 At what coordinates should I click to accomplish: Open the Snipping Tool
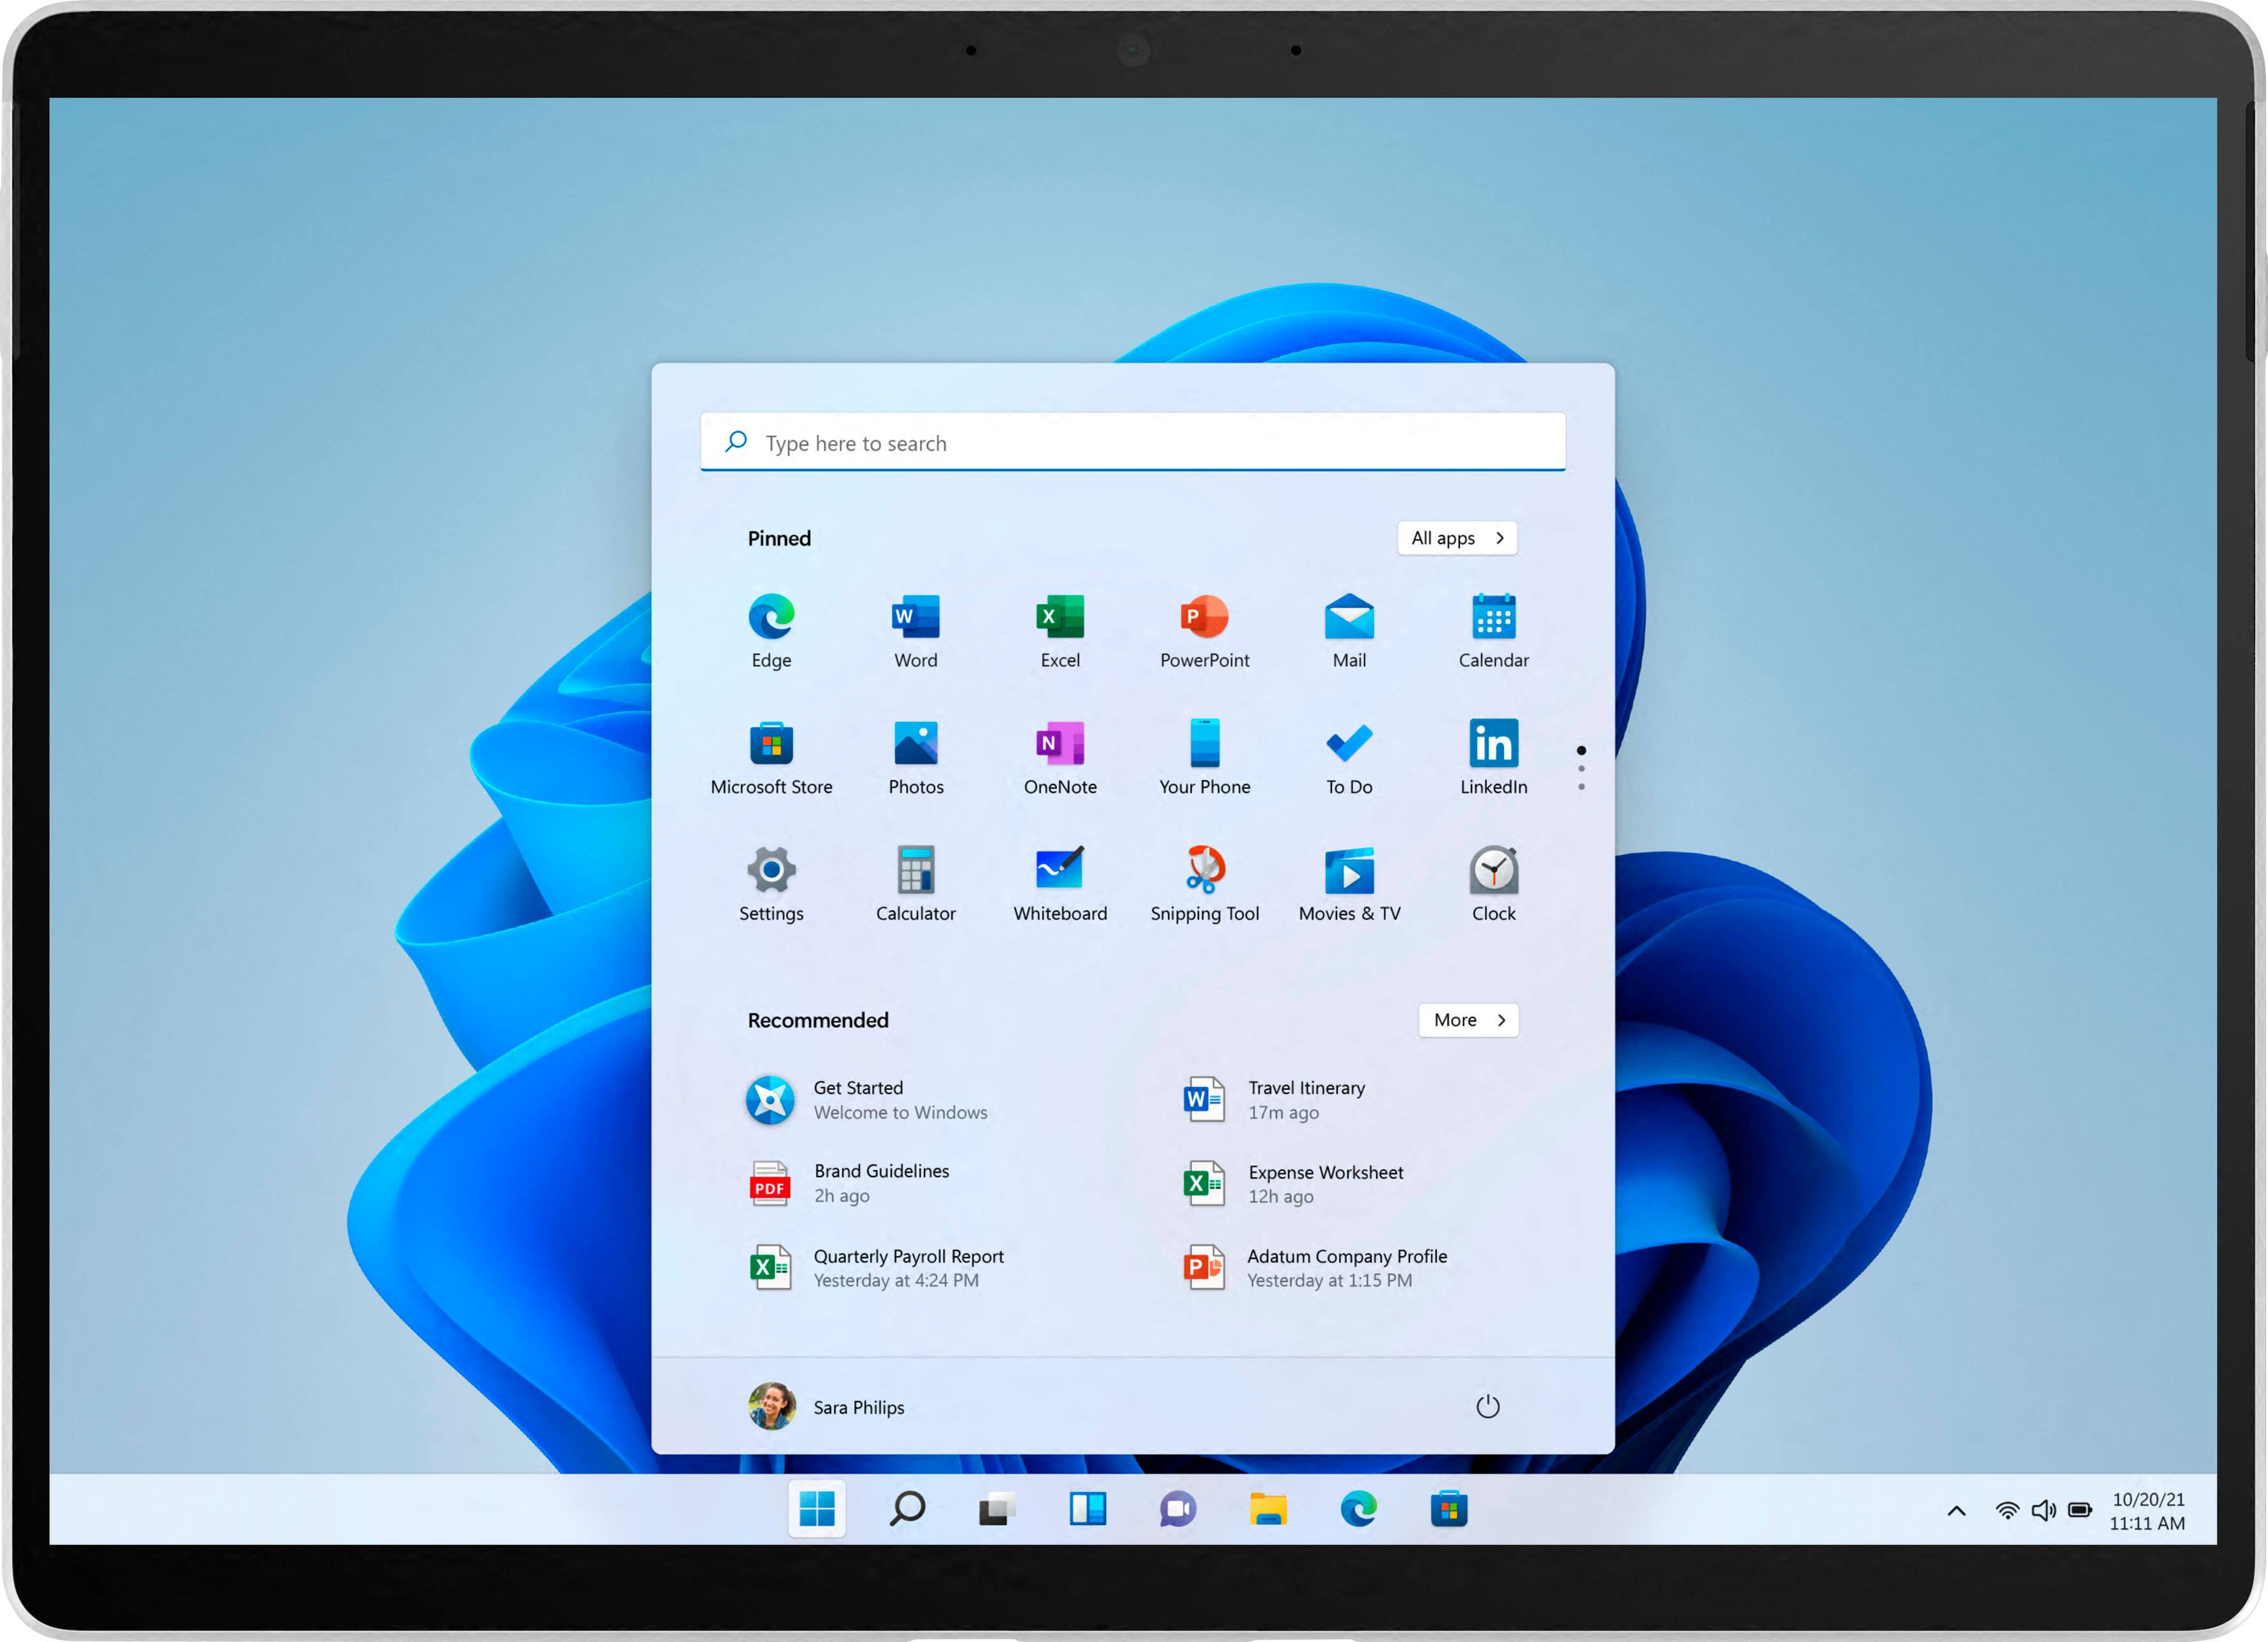pyautogui.click(x=1204, y=873)
